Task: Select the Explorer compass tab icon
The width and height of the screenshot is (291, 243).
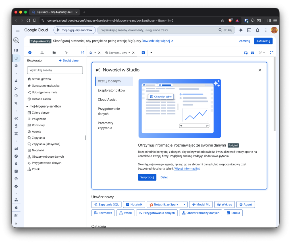Action: pos(30,53)
